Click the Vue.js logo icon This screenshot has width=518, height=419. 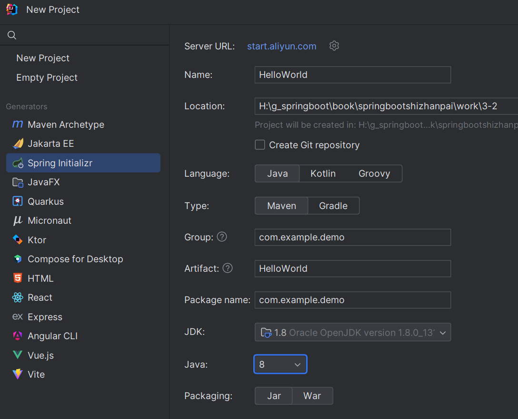point(18,355)
